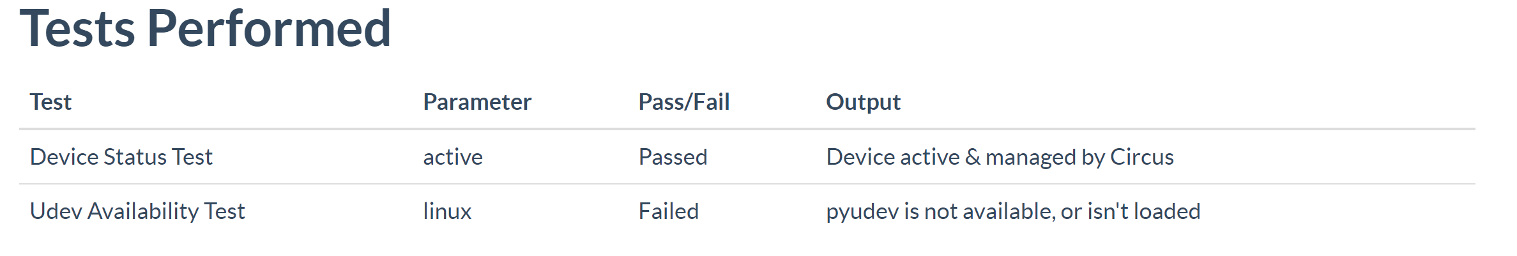1517x256 pixels.
Task: Click the Failed result cell
Action: [x=669, y=211]
